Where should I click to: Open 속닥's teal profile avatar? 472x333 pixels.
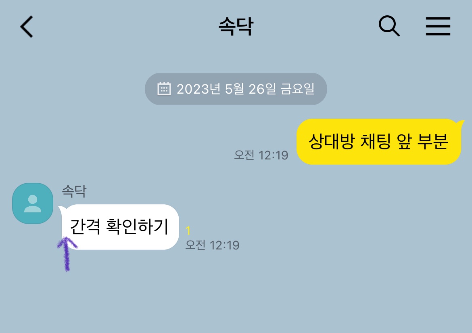click(33, 203)
